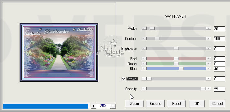Cancel the AAA Framer dialog
230x112 pixels.
click(217, 104)
